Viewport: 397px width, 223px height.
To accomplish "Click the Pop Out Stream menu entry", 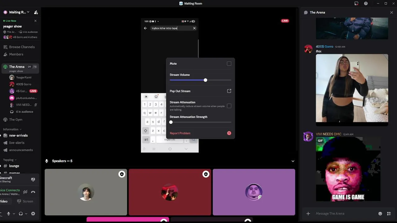I will [x=200, y=91].
